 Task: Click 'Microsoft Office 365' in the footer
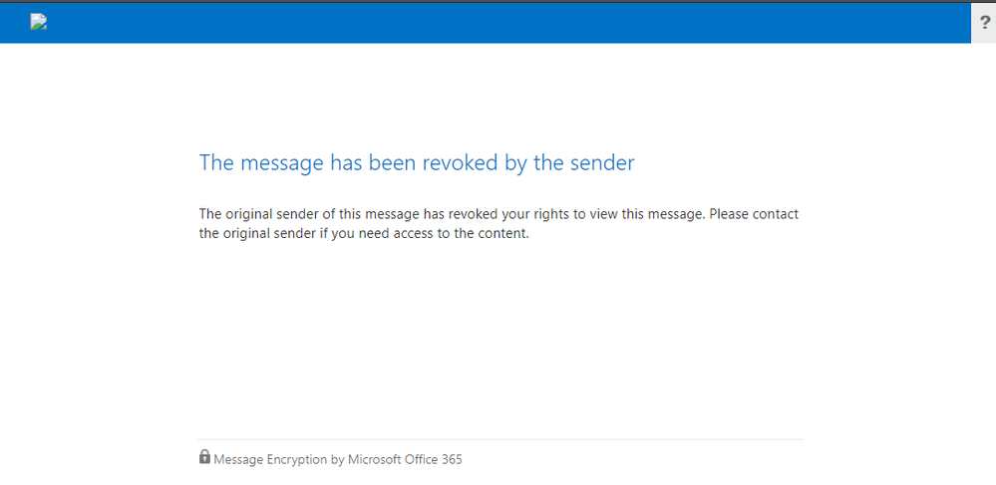coord(405,460)
